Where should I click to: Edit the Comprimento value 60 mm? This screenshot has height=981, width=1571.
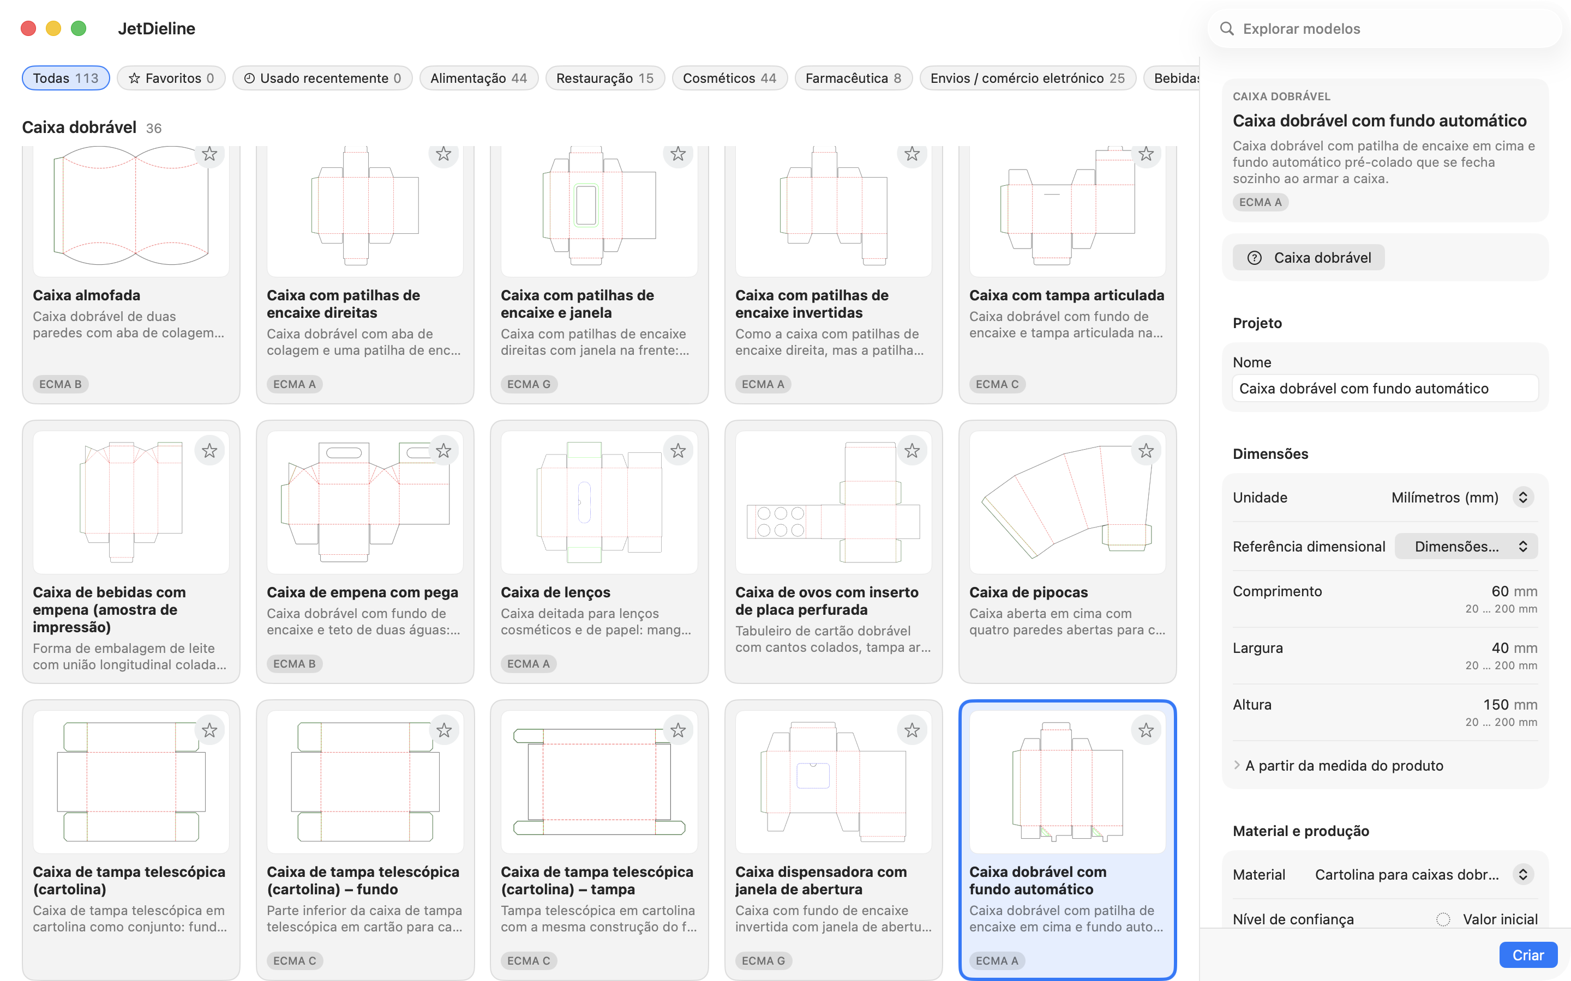1499,591
